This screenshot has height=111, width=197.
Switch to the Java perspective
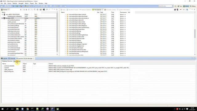(x=180, y=6)
